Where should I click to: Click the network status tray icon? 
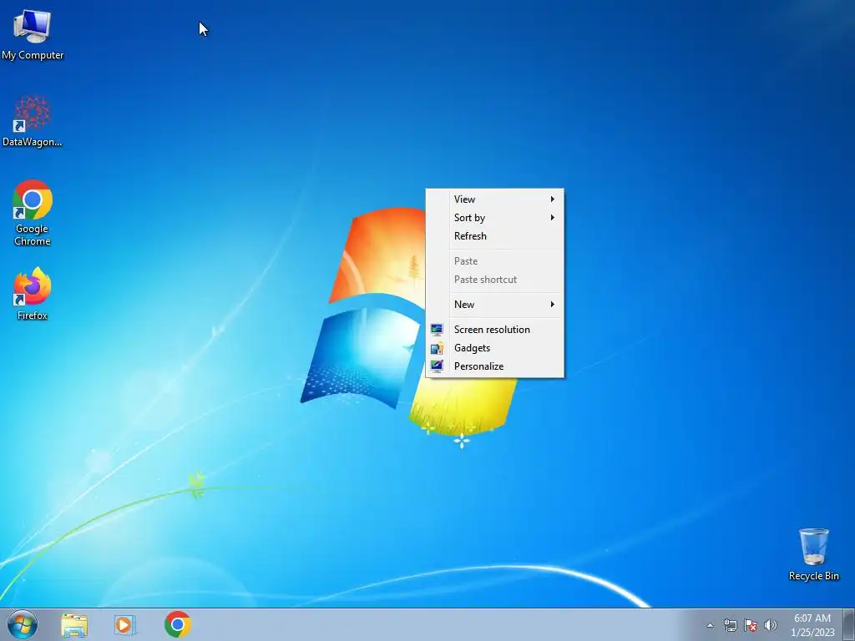tap(730, 625)
